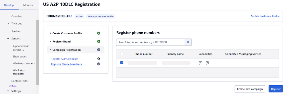Expand the Create Customer Profile step

click(51, 33)
